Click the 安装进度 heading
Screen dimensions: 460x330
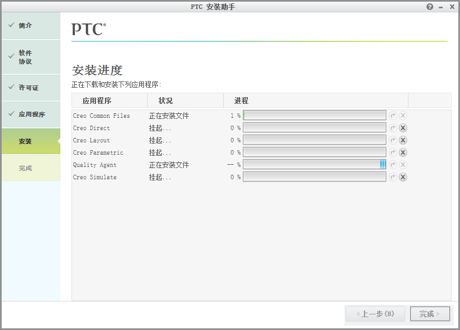tap(97, 70)
